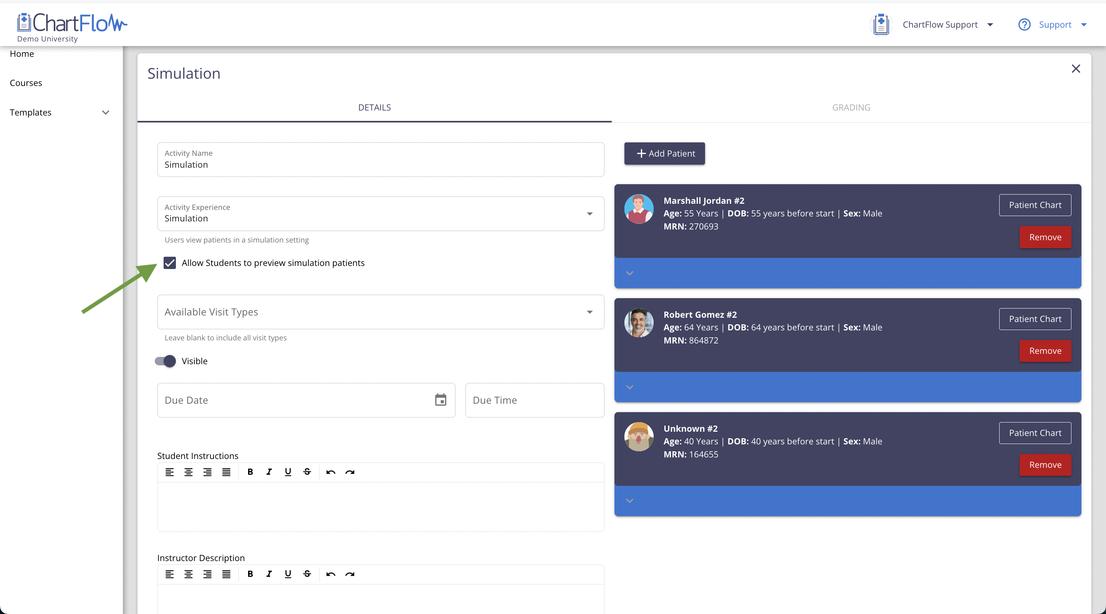Center align text in Student Instructions editor

pyautogui.click(x=189, y=472)
